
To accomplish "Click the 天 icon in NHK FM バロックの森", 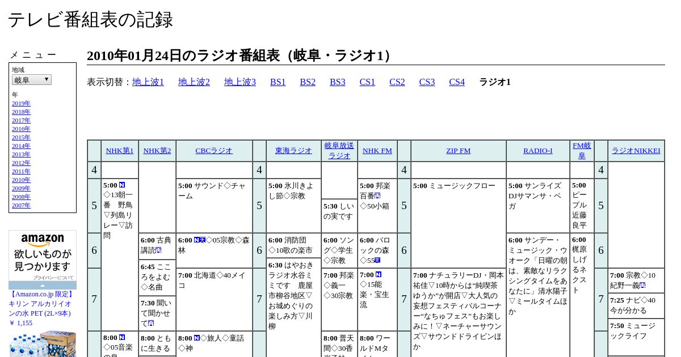I will click(x=377, y=261).
